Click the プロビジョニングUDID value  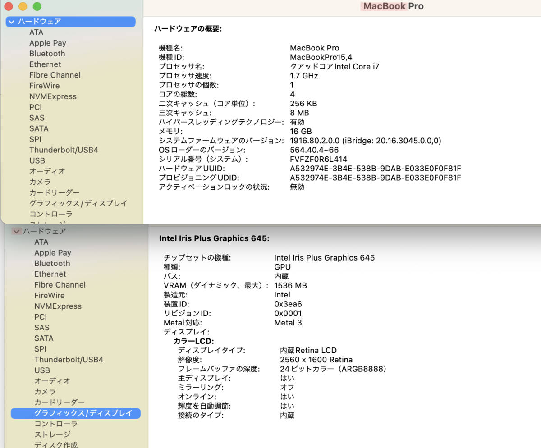tap(376, 178)
